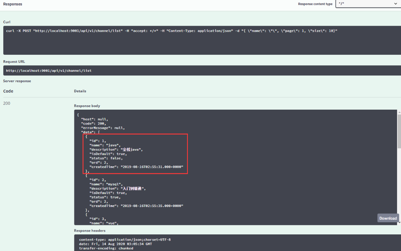Click the Code column header
Viewport: 401px width, 251px height.
(x=8, y=91)
